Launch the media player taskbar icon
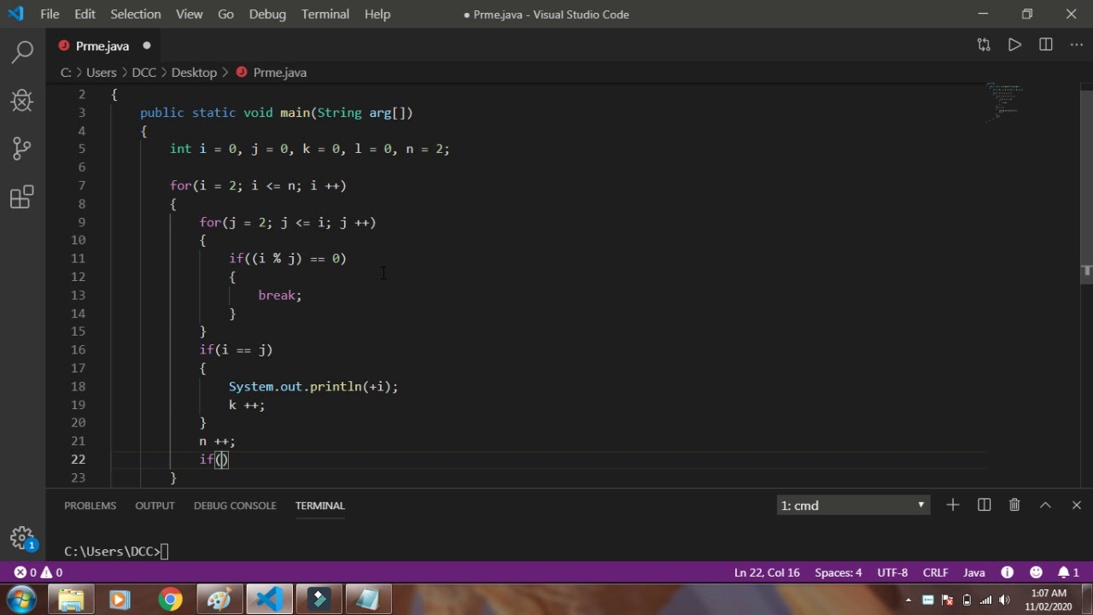 click(x=120, y=600)
